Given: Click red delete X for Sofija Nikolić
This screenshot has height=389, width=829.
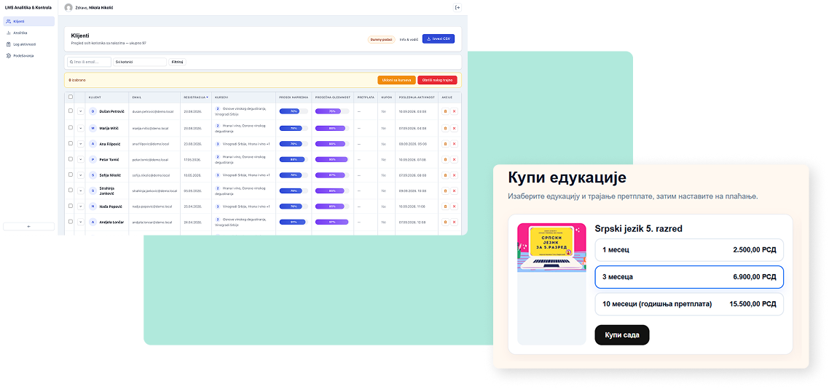Looking at the screenshot, I should [454, 175].
